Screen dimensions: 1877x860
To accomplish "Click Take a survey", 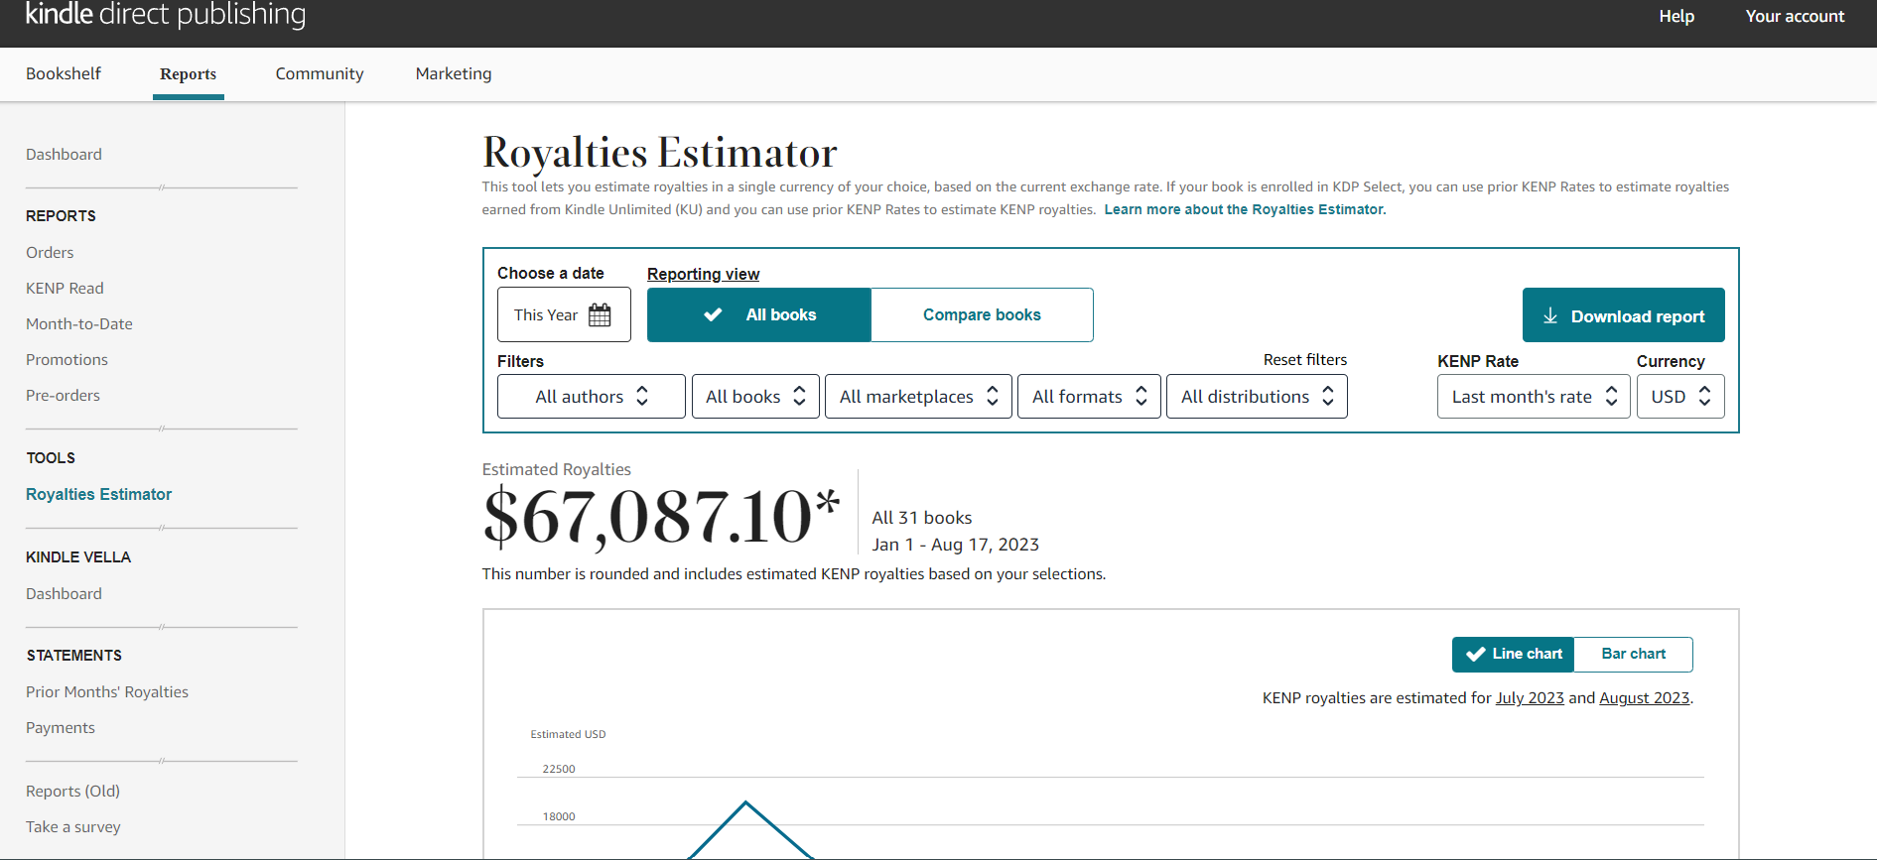I will (73, 826).
